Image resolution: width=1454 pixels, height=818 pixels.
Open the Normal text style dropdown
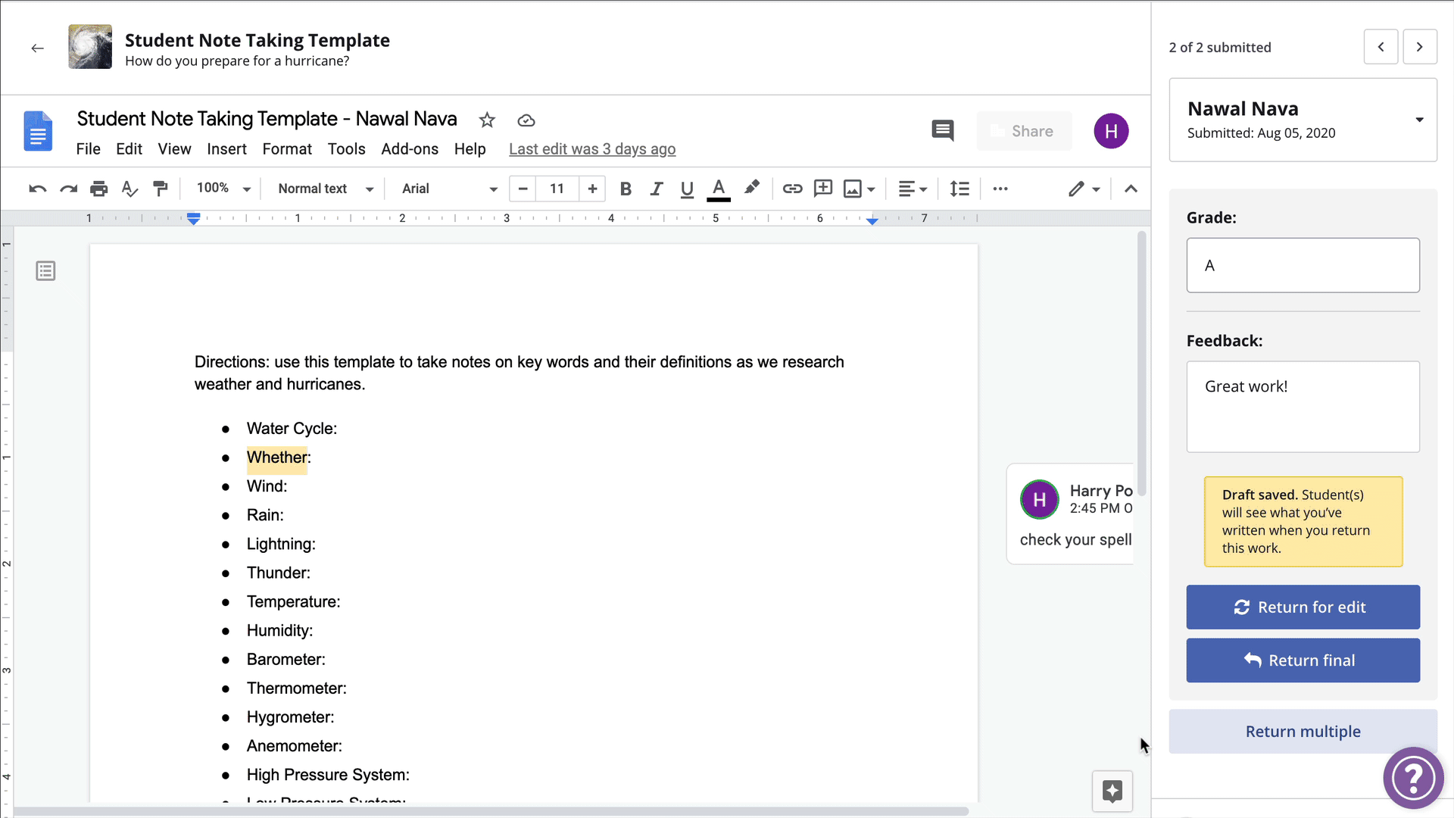(326, 189)
